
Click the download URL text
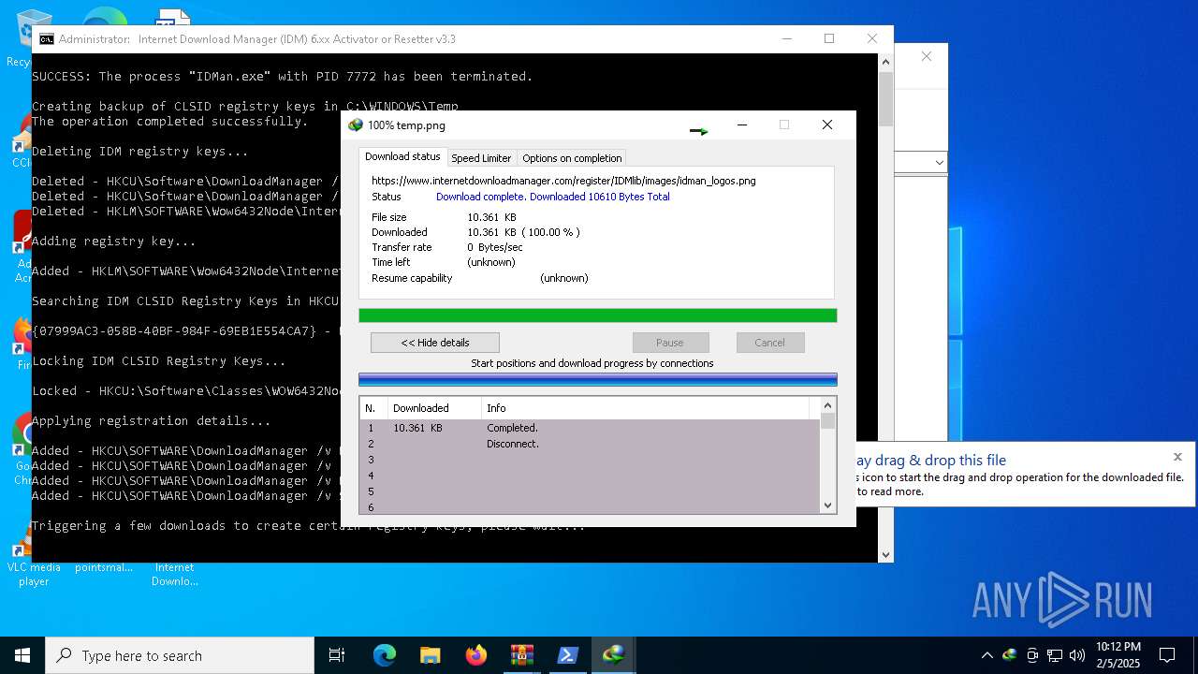[563, 181]
